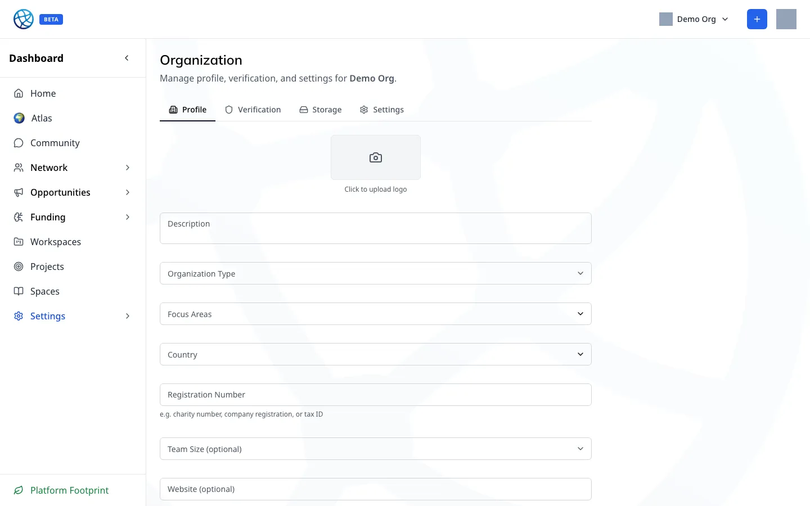The image size is (810, 506).
Task: Open Projects page
Action: (x=73, y=266)
